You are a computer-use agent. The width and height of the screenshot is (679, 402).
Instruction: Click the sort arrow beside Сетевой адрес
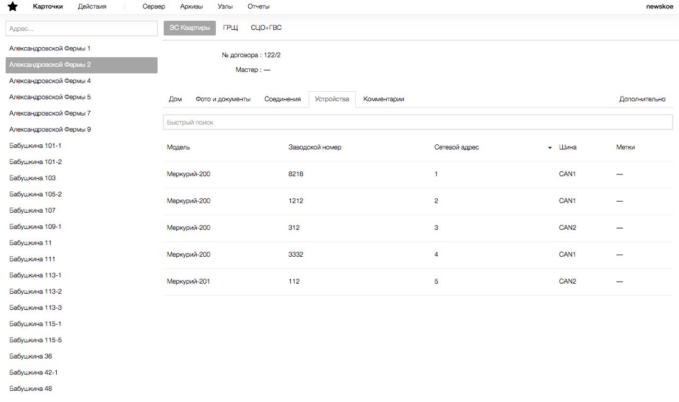[x=550, y=148]
